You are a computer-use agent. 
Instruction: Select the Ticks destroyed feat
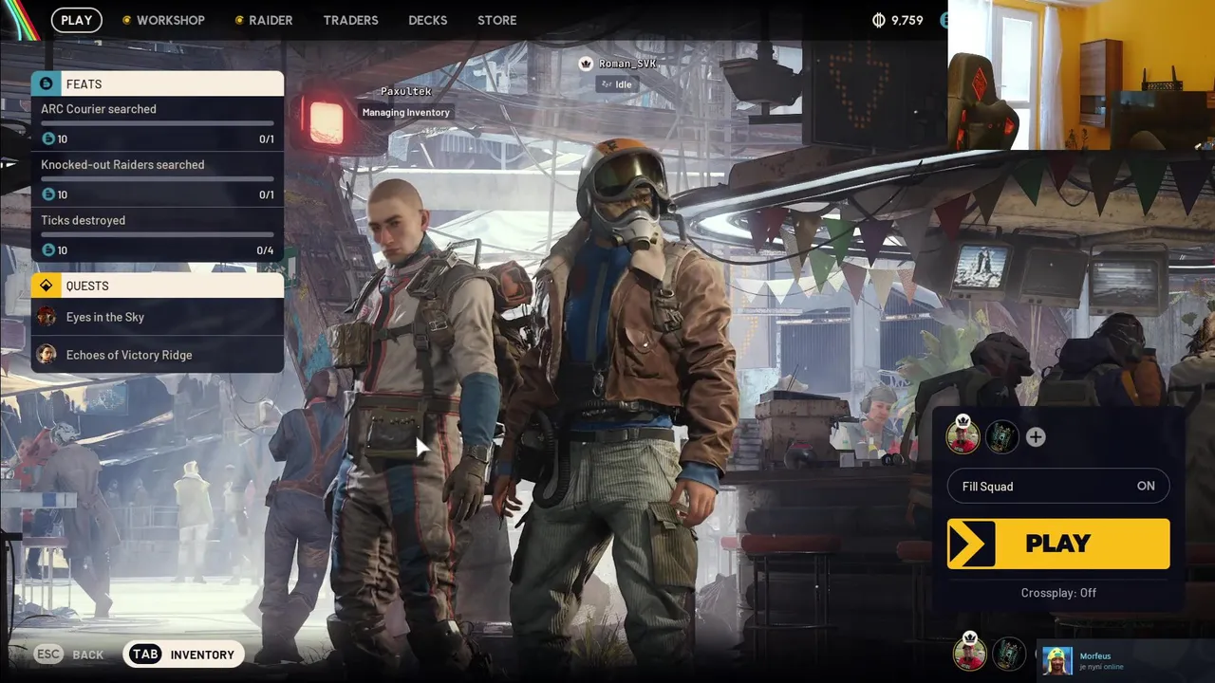point(158,235)
